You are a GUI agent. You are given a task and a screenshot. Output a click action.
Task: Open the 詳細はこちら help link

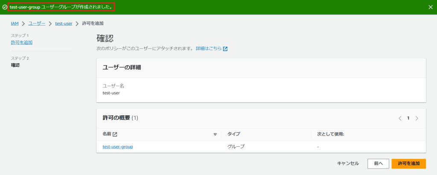(208, 49)
